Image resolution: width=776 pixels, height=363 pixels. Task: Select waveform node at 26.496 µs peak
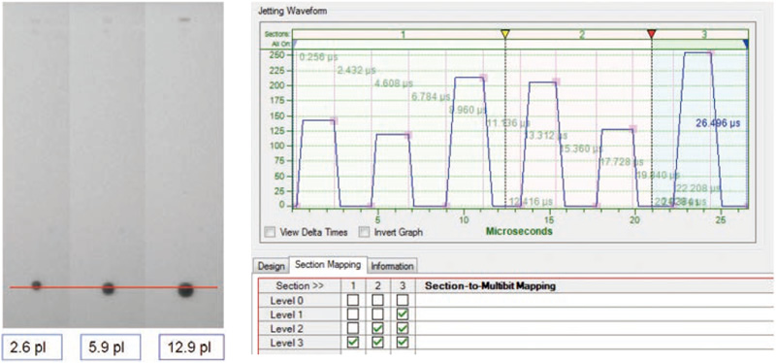(711, 52)
